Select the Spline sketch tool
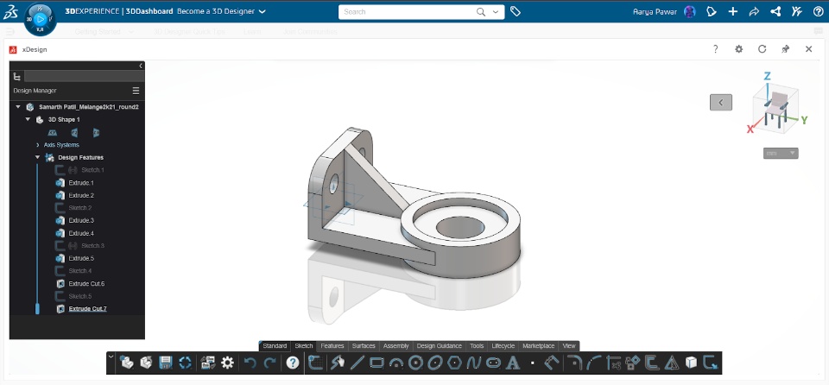Viewport: 829px width, 385px height. [474, 363]
